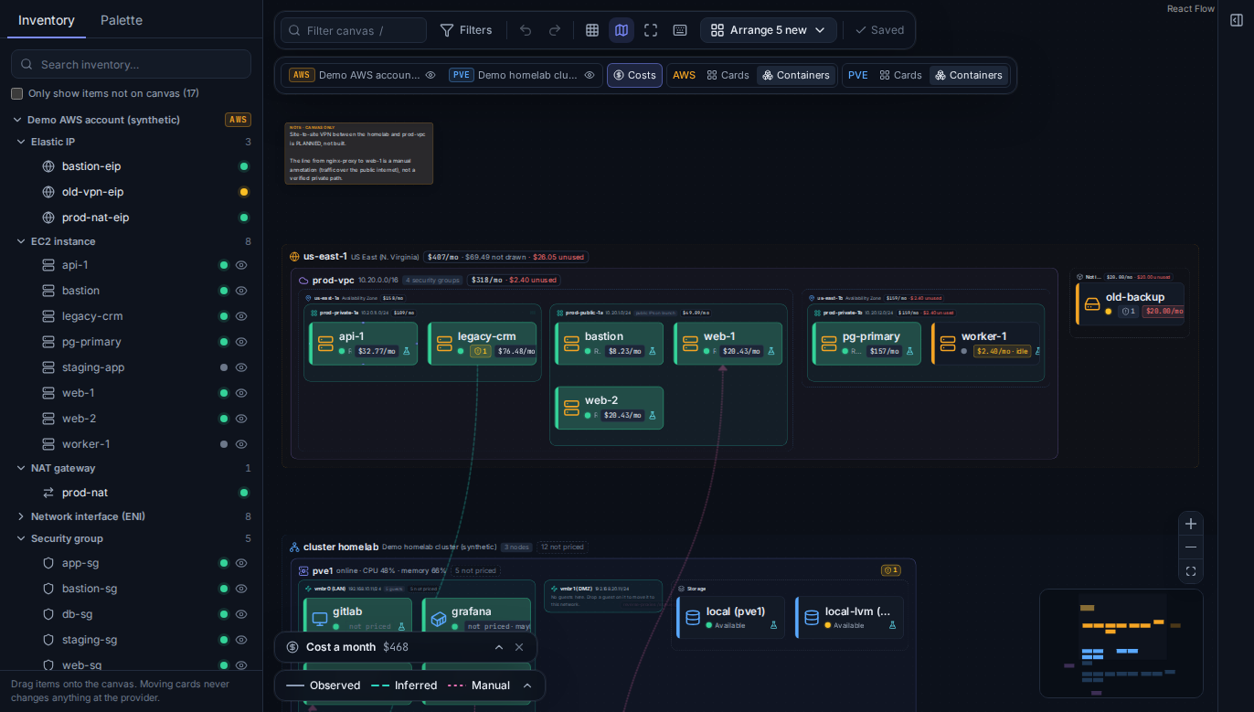The width and height of the screenshot is (1254, 712).
Task: Click the fullscreen icon in the toolbar
Action: [651, 30]
